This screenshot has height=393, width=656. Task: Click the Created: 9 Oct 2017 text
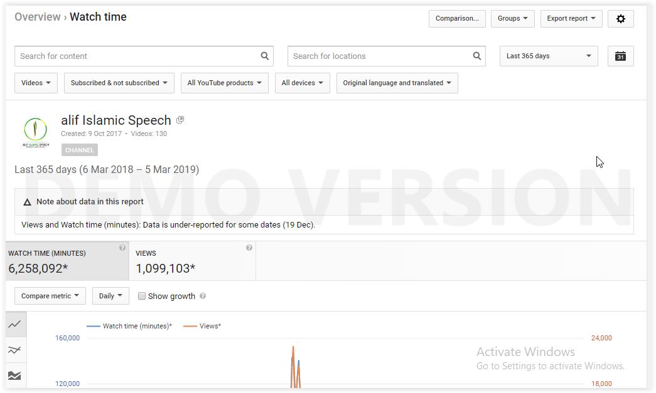pyautogui.click(x=91, y=134)
